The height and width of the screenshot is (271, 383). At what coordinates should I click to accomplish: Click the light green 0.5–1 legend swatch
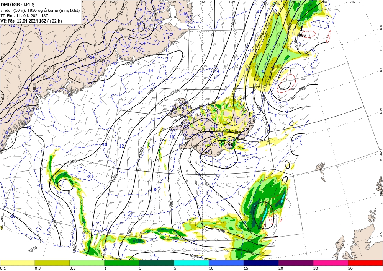pyautogui.click(x=87, y=263)
